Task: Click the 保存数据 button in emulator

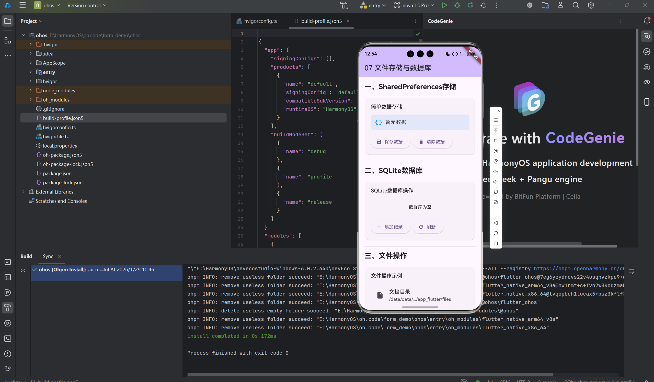Action: (390, 142)
